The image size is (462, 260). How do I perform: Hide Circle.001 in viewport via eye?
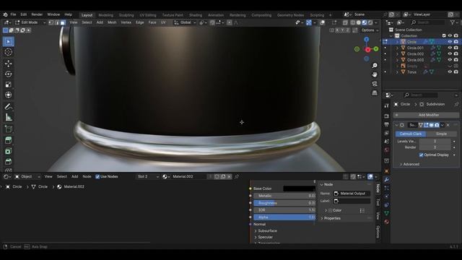click(x=450, y=48)
